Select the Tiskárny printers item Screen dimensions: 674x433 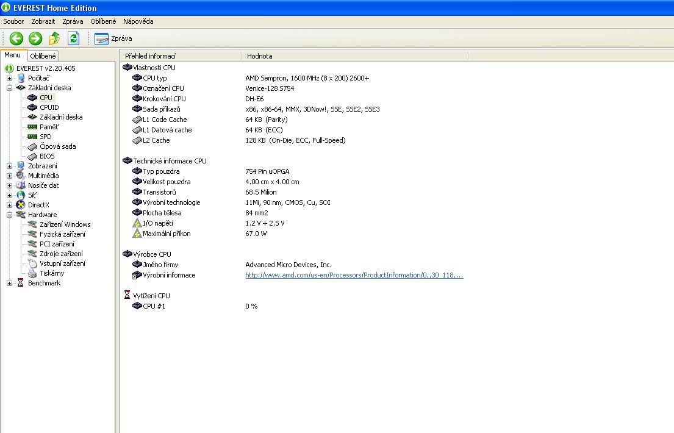pos(51,273)
